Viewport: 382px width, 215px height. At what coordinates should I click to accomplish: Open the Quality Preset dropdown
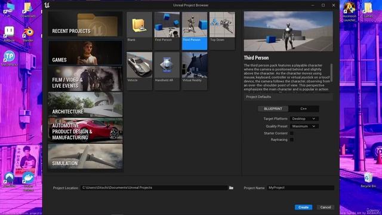[x=304, y=126]
